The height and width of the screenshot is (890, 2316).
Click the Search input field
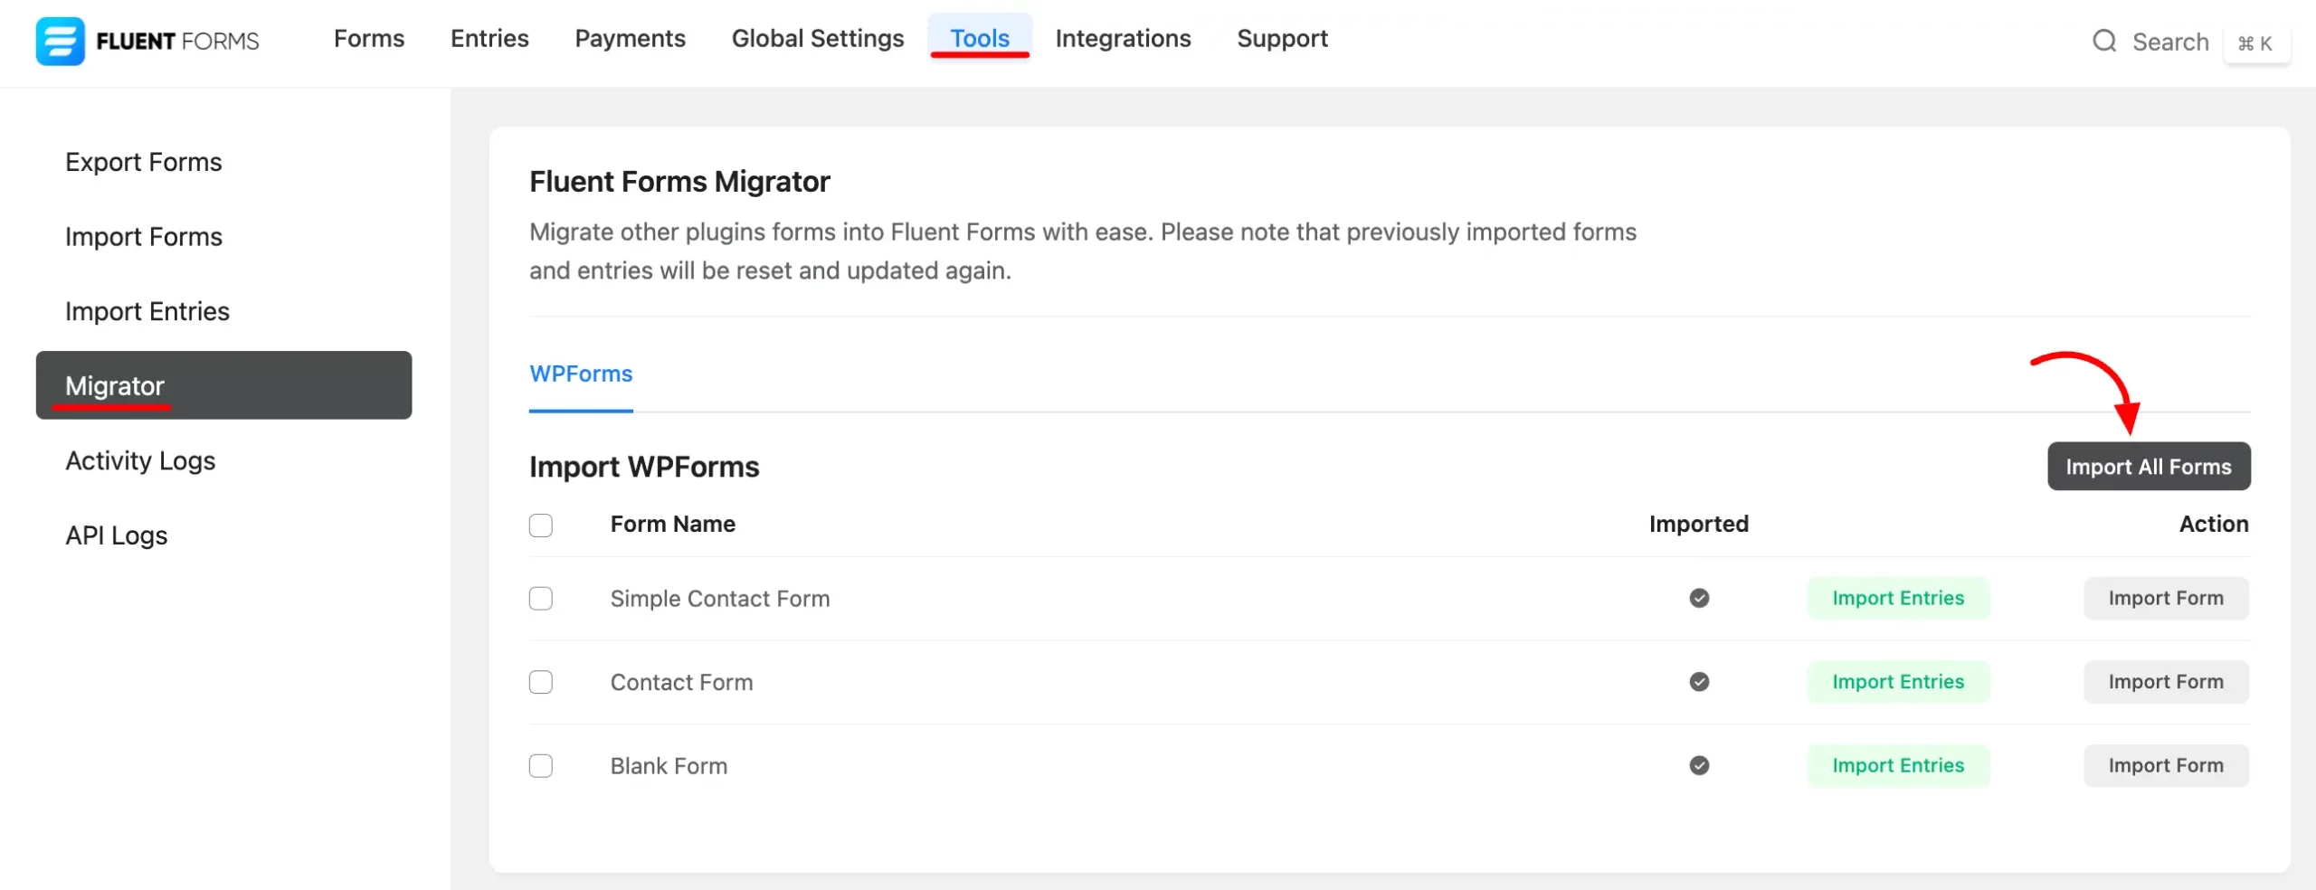[2169, 43]
